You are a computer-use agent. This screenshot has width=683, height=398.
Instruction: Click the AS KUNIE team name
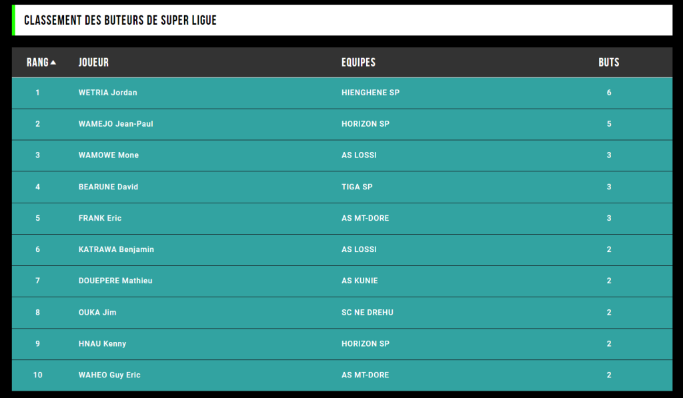click(360, 281)
